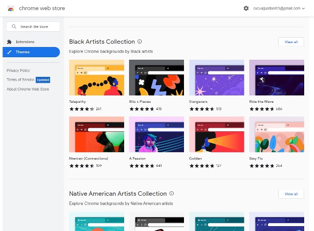Click the Bits + Pieces theme title
Screen dimensions: 314x231
[x=140, y=102]
